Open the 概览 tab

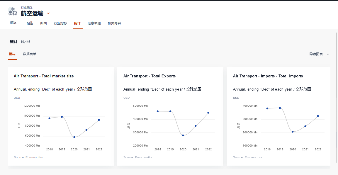pos(13,23)
